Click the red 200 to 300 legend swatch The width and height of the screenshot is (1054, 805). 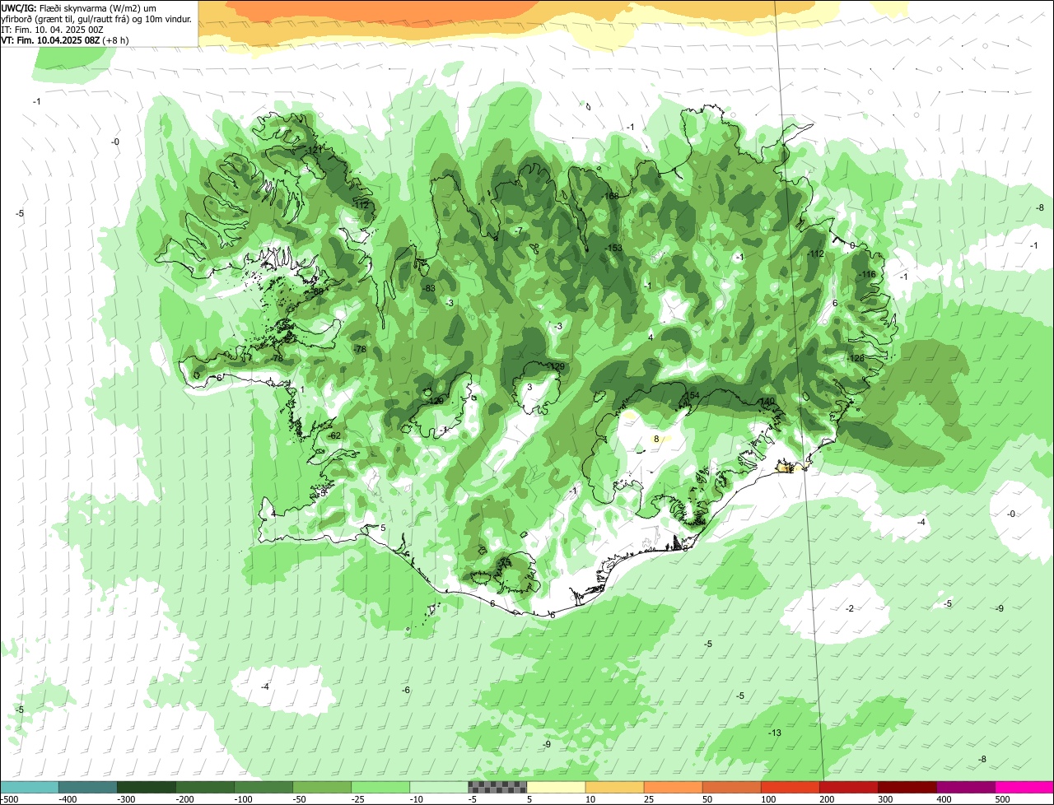848,786
